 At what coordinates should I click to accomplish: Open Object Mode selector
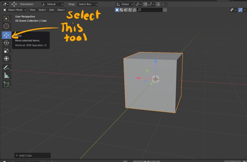[x=15, y=10]
